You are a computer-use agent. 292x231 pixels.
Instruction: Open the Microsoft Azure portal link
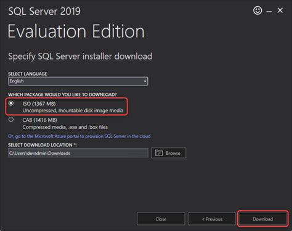[x=79, y=136]
